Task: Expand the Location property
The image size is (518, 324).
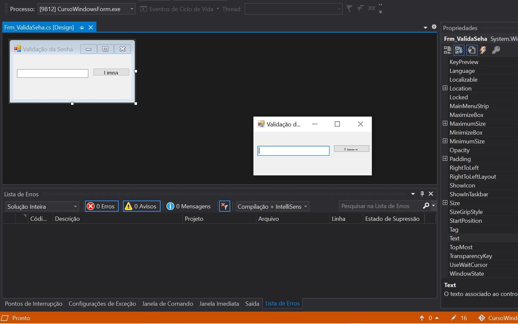Action: 445,88
